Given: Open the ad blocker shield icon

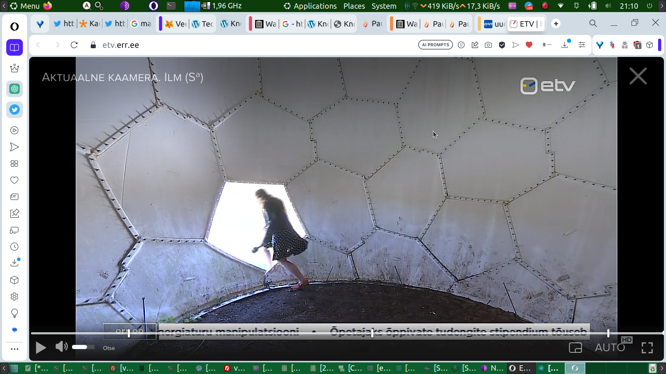Looking at the screenshot, I should pyautogui.click(x=502, y=45).
